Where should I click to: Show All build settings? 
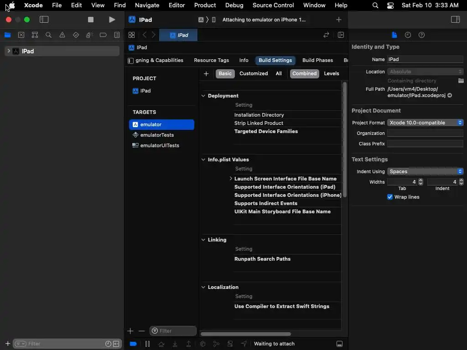click(279, 73)
